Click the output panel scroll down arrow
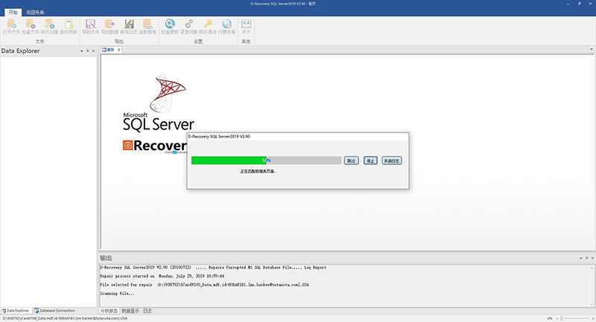Image resolution: width=596 pixels, height=322 pixels. point(592,304)
